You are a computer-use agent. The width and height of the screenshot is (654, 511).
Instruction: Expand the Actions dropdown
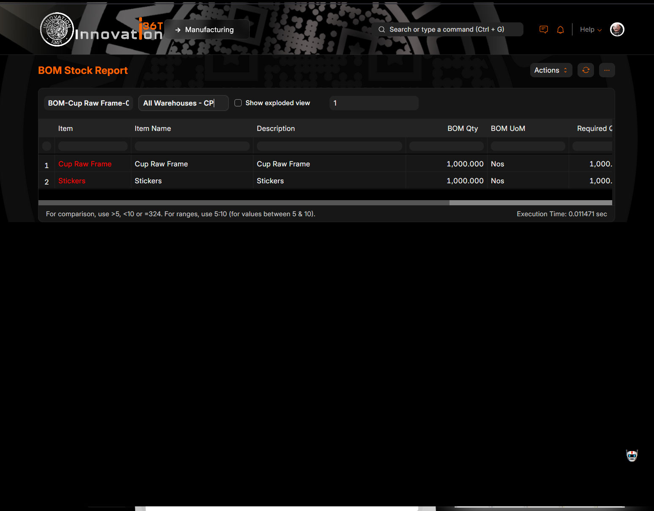550,70
